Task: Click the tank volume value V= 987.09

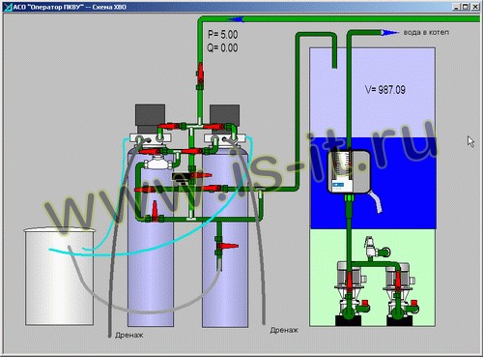Action: tap(385, 89)
